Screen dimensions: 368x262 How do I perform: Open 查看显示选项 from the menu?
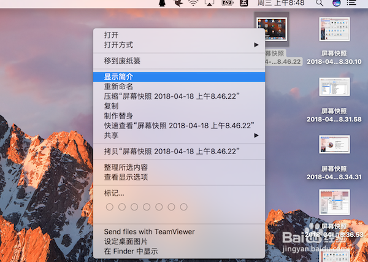click(179, 177)
